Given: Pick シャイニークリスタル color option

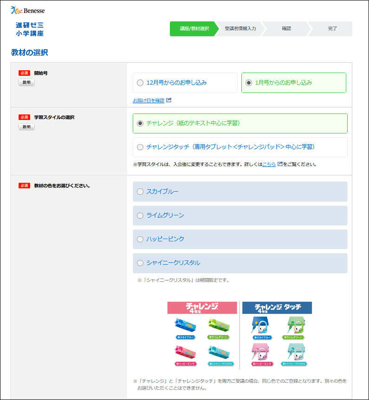Looking at the screenshot, I should pos(141,263).
